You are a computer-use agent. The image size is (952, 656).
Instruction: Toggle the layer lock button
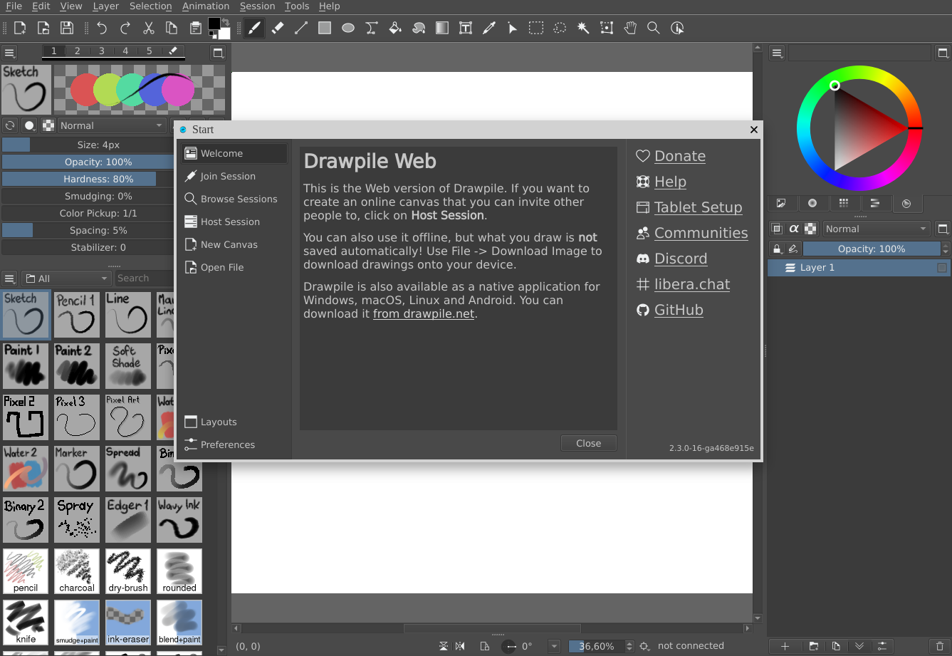(777, 249)
